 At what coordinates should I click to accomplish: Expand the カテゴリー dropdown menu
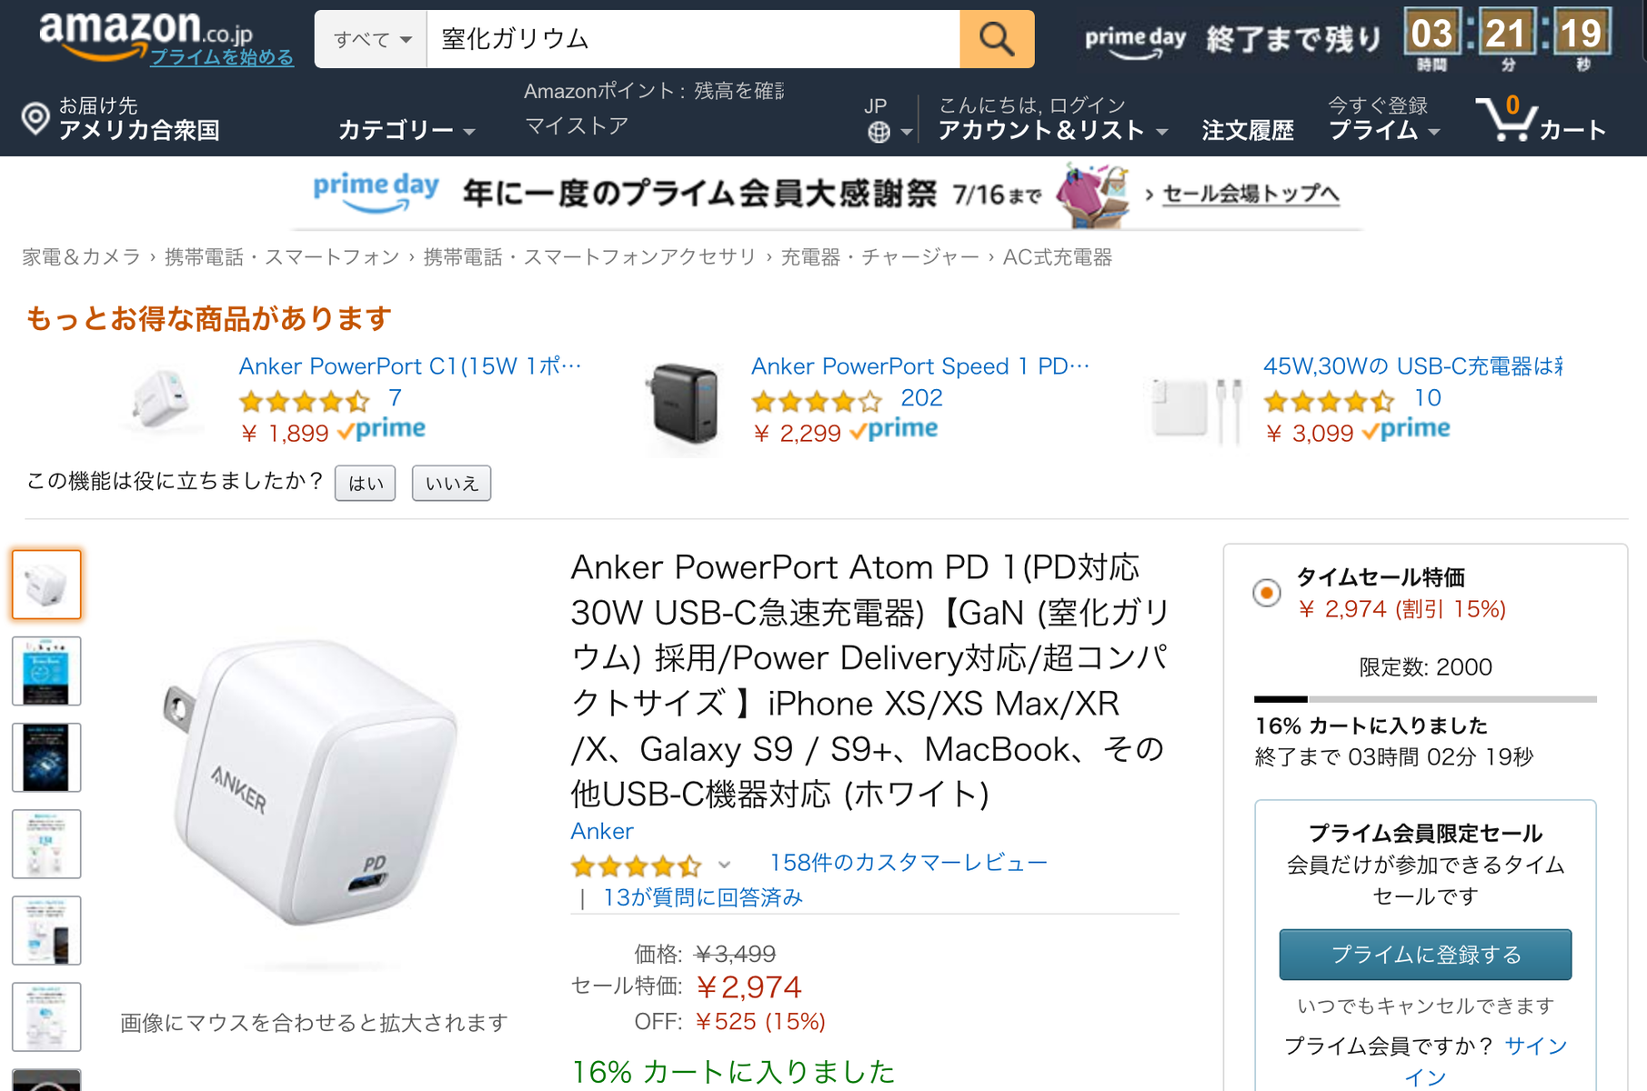(406, 130)
